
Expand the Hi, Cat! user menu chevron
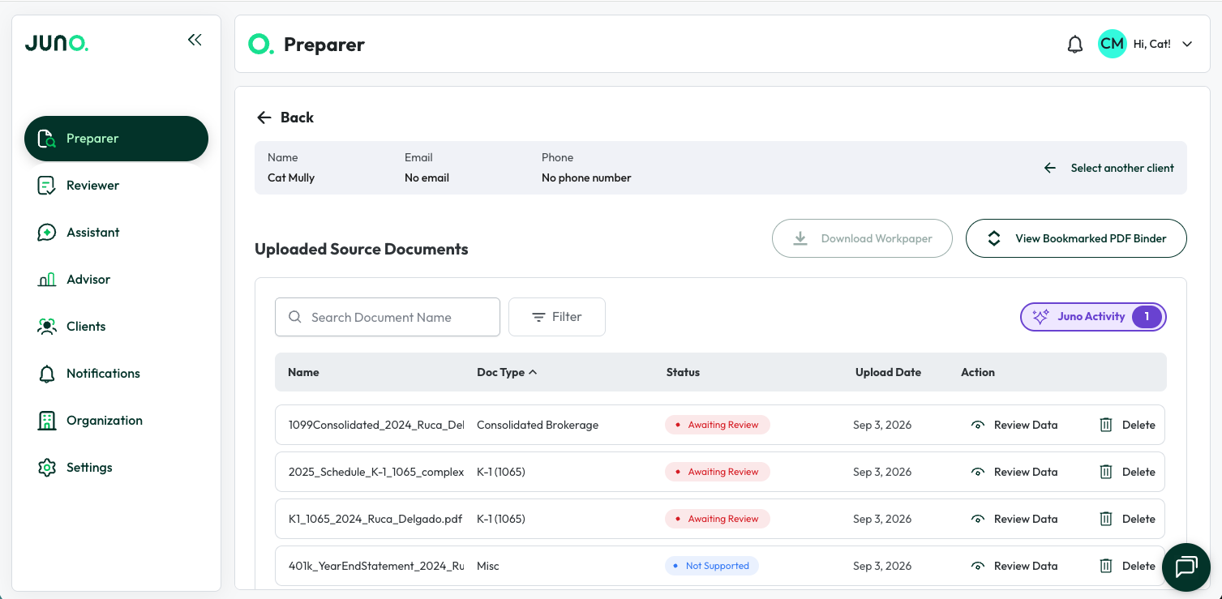click(x=1187, y=45)
